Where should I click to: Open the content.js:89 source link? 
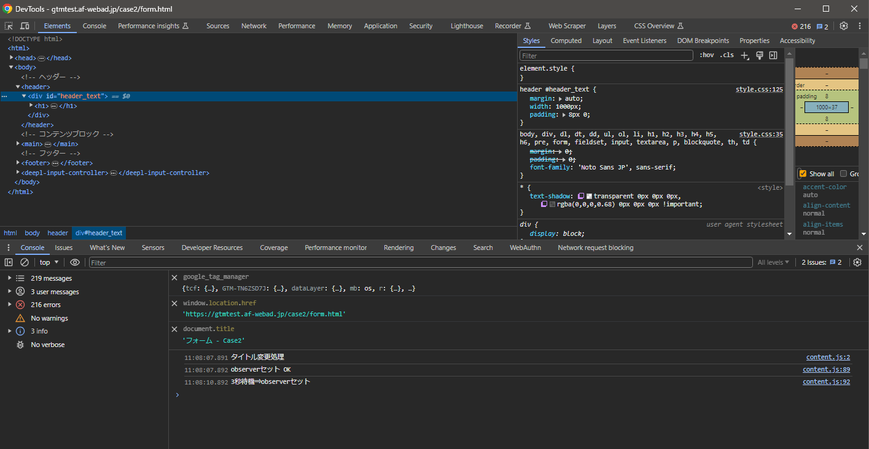(x=826, y=370)
